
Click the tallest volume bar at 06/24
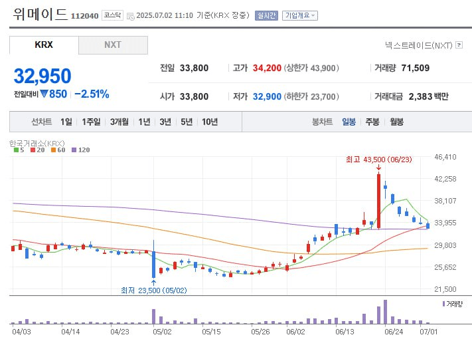coord(385,312)
